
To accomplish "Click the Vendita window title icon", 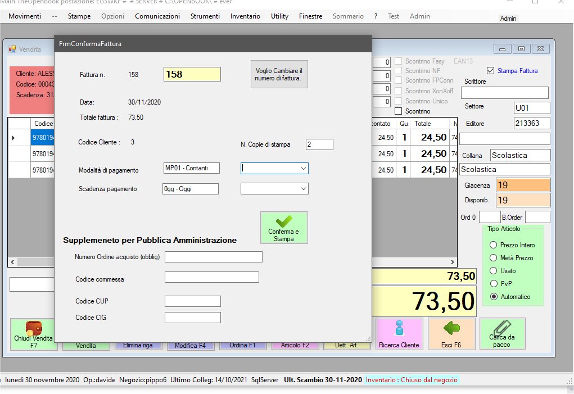I will tap(12, 49).
